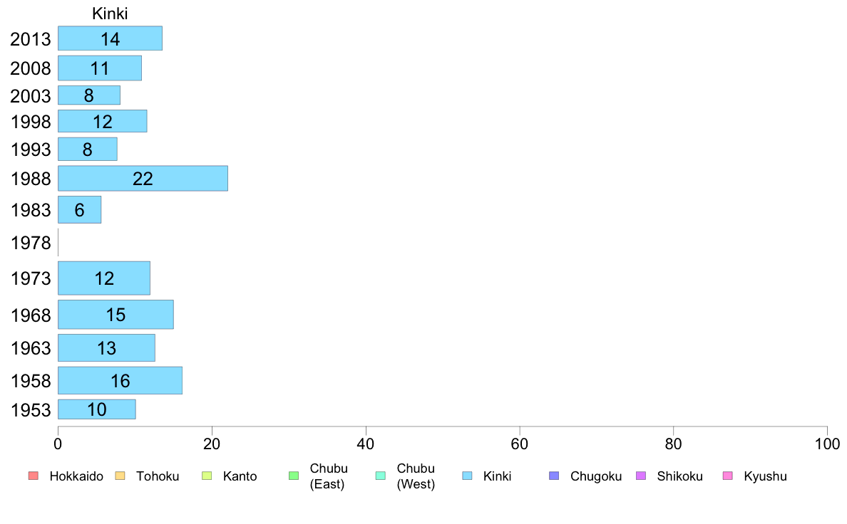Select the 2013 bar showing 14
The height and width of the screenshot is (524, 847).
click(111, 38)
